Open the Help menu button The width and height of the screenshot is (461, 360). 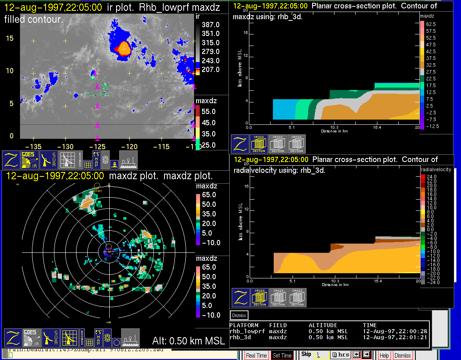384,355
